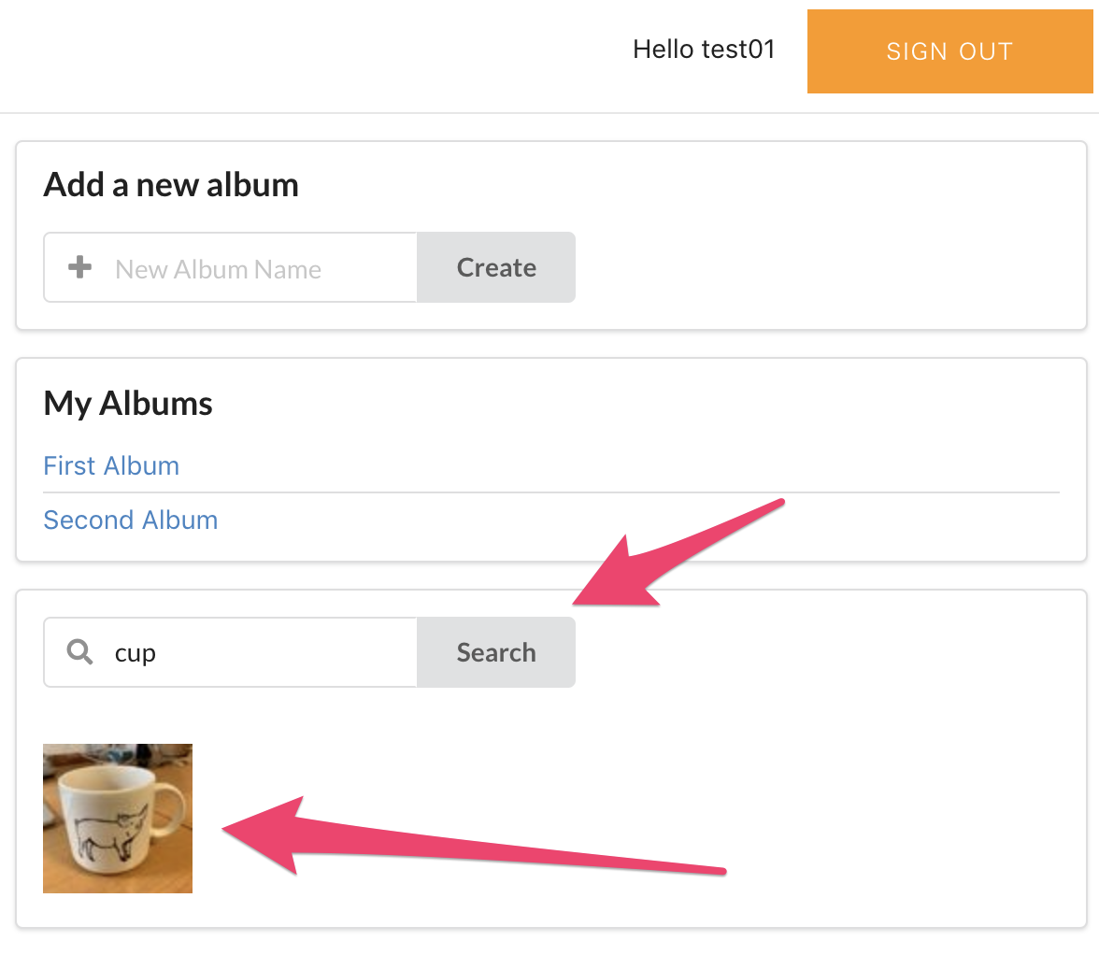The image size is (1099, 955).
Task: Click the magnifying glass search icon
Action: click(x=80, y=651)
